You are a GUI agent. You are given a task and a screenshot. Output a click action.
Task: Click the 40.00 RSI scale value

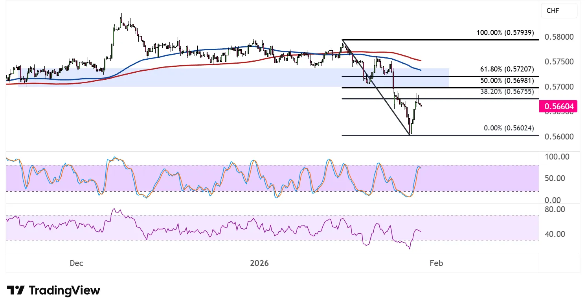coord(556,234)
